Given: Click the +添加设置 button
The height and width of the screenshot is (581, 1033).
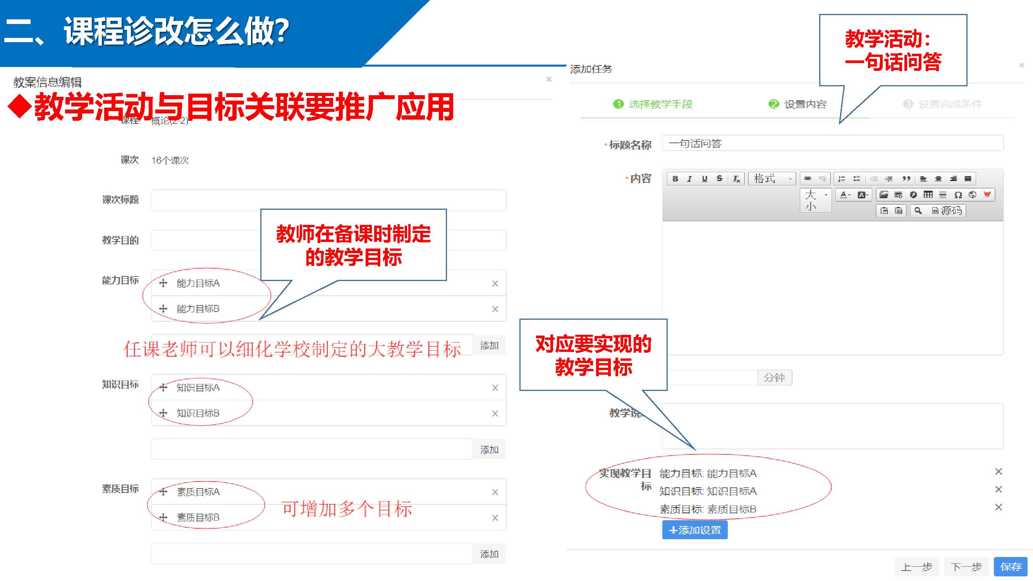Looking at the screenshot, I should point(694,530).
